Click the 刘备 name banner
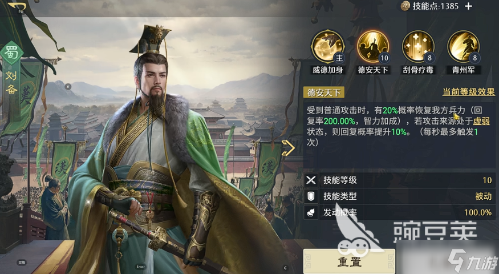 pyautogui.click(x=11, y=83)
